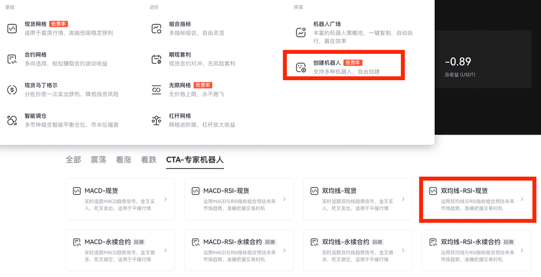Switch to the 震荡 tab
The height and width of the screenshot is (277, 541).
click(x=99, y=159)
